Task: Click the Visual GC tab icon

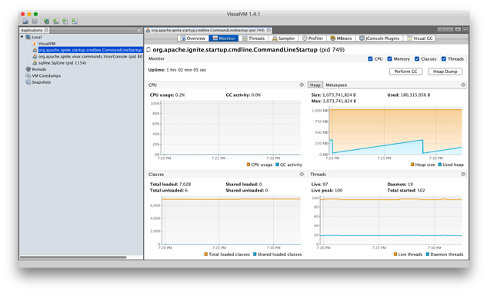Action: pyautogui.click(x=409, y=38)
